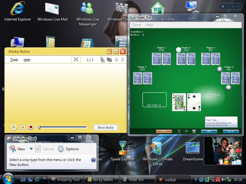
Task: Increase the bet amount in Hold 'Em
Action: coord(194,131)
